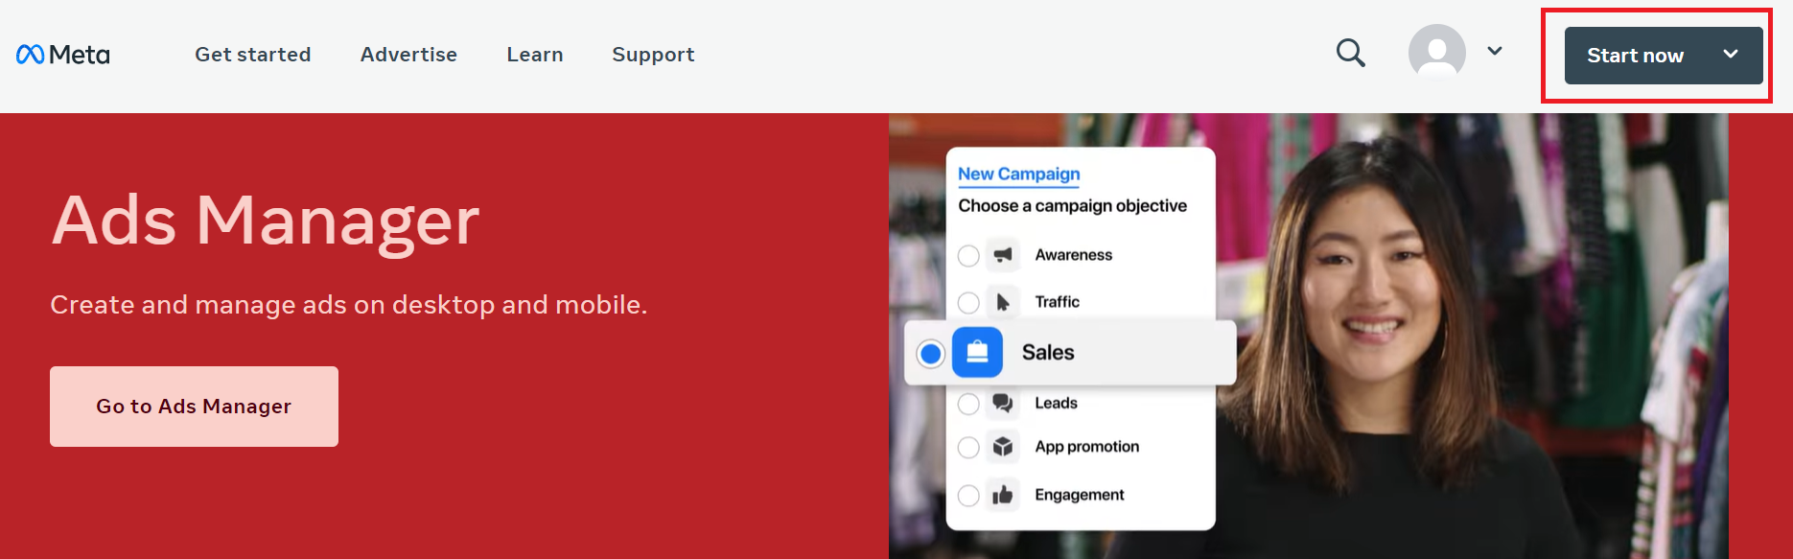Expand the Start now dropdown arrow
1793x559 pixels.
(x=1731, y=54)
